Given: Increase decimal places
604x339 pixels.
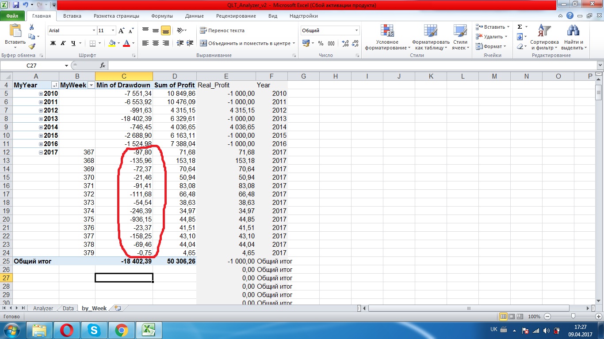Looking at the screenshot, I should pos(345,43).
